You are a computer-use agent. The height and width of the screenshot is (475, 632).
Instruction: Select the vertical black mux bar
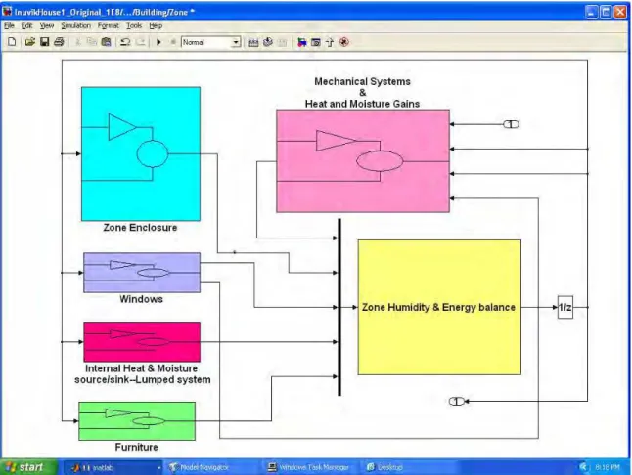coord(339,307)
